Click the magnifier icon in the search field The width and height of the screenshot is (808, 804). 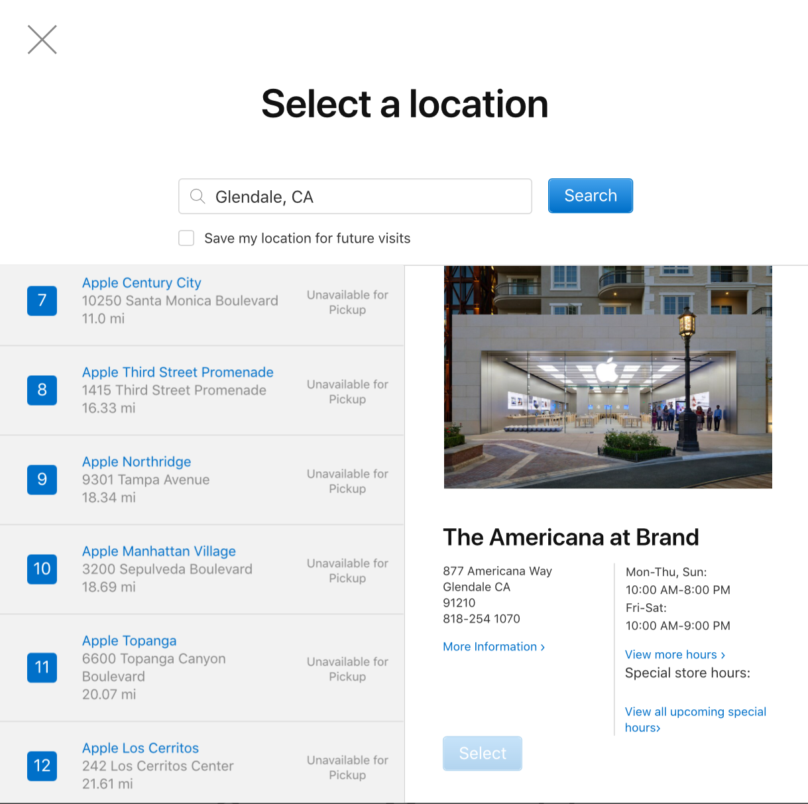pyautogui.click(x=198, y=196)
